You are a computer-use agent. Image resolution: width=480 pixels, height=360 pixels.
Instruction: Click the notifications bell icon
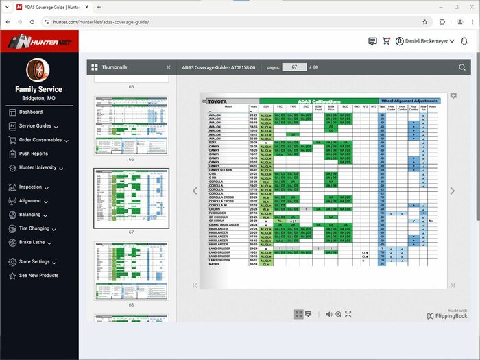464,41
